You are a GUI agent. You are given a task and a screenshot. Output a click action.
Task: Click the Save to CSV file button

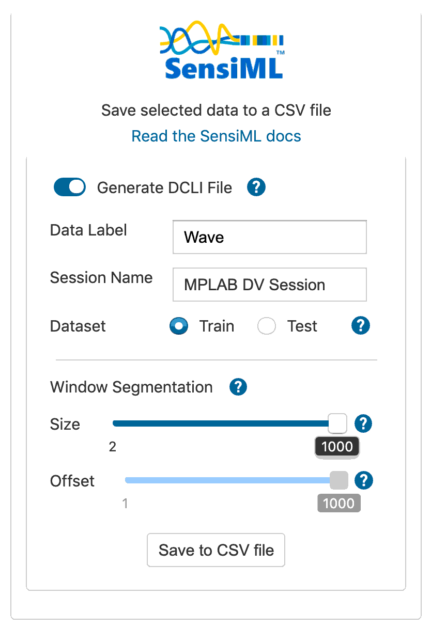coord(215,550)
